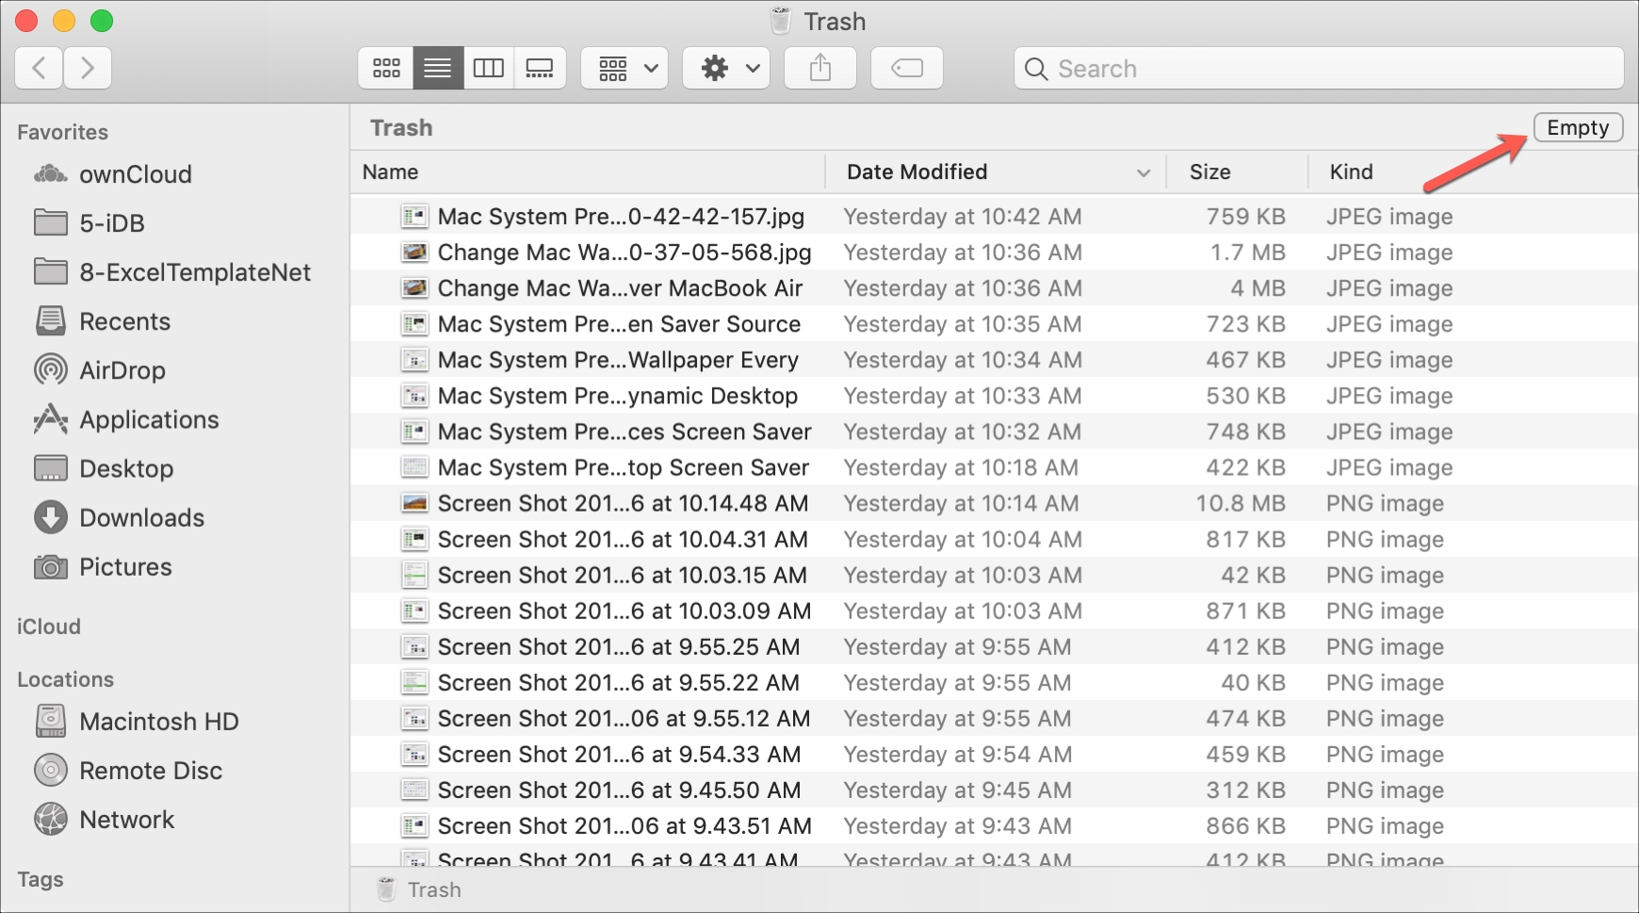Image resolution: width=1639 pixels, height=913 pixels.
Task: Click thumbnail of Change Mac Wa...0-37-05-568.jpg
Action: click(x=414, y=253)
